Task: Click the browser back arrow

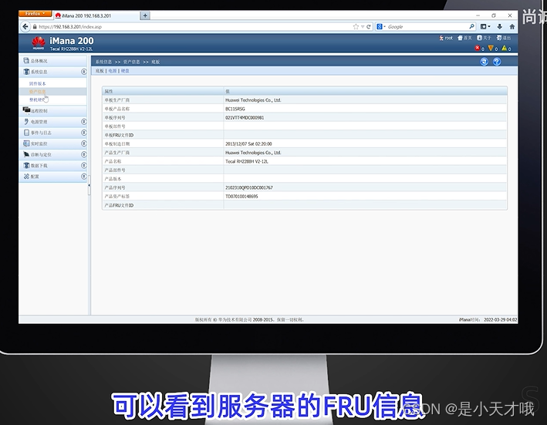Action: pos(25,26)
